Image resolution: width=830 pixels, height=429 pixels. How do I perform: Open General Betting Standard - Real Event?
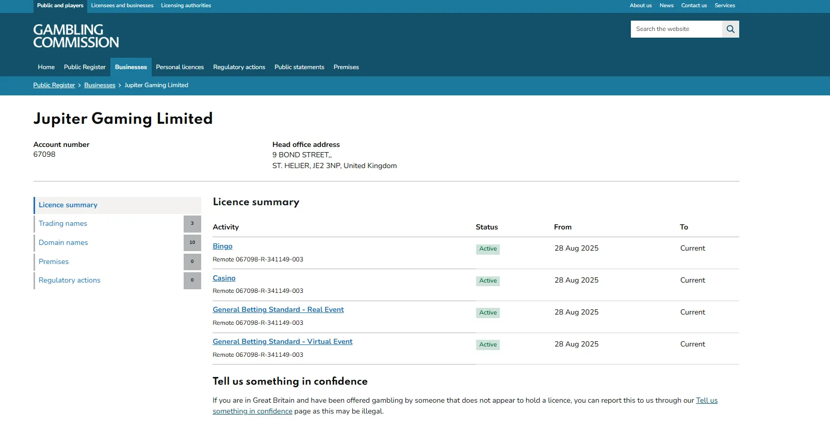coord(279,310)
